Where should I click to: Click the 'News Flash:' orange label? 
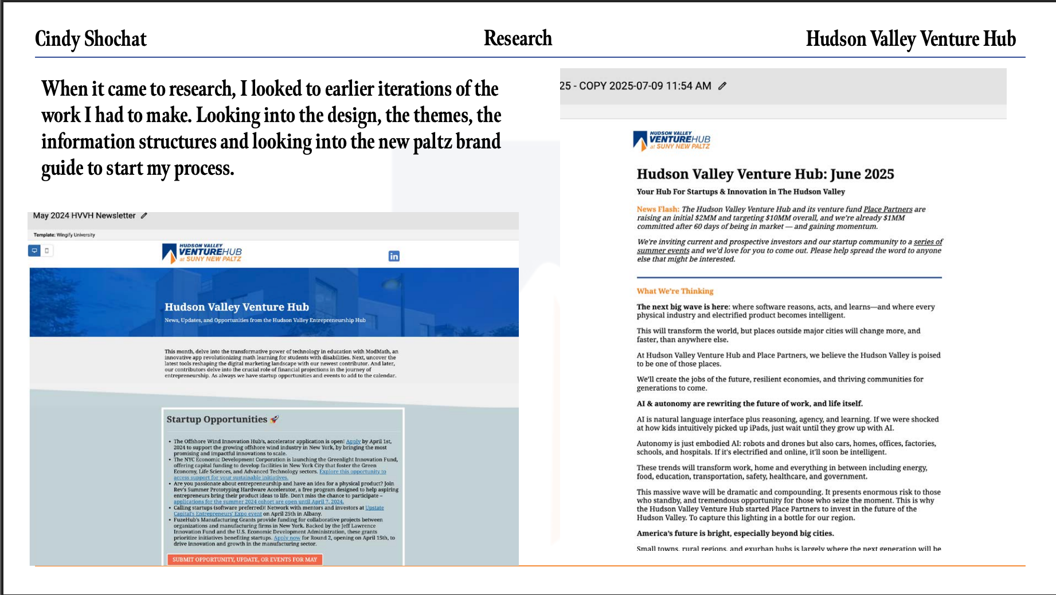coord(658,209)
